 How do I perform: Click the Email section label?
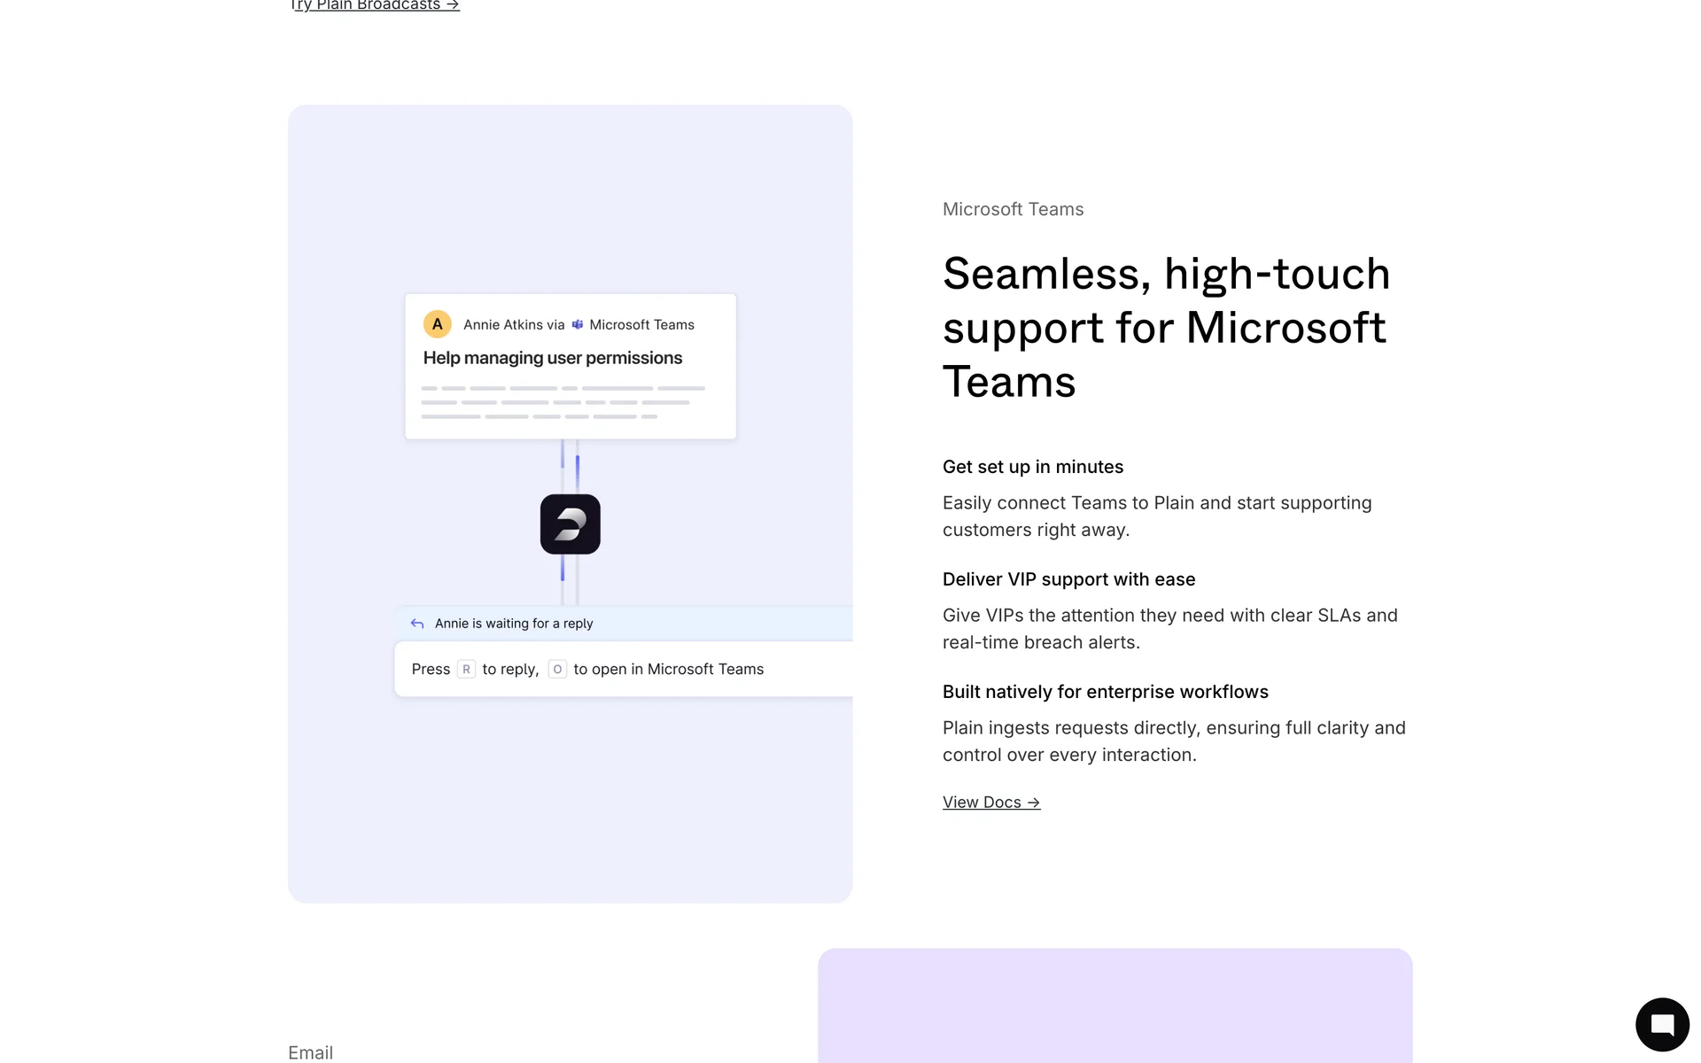[x=310, y=1052]
